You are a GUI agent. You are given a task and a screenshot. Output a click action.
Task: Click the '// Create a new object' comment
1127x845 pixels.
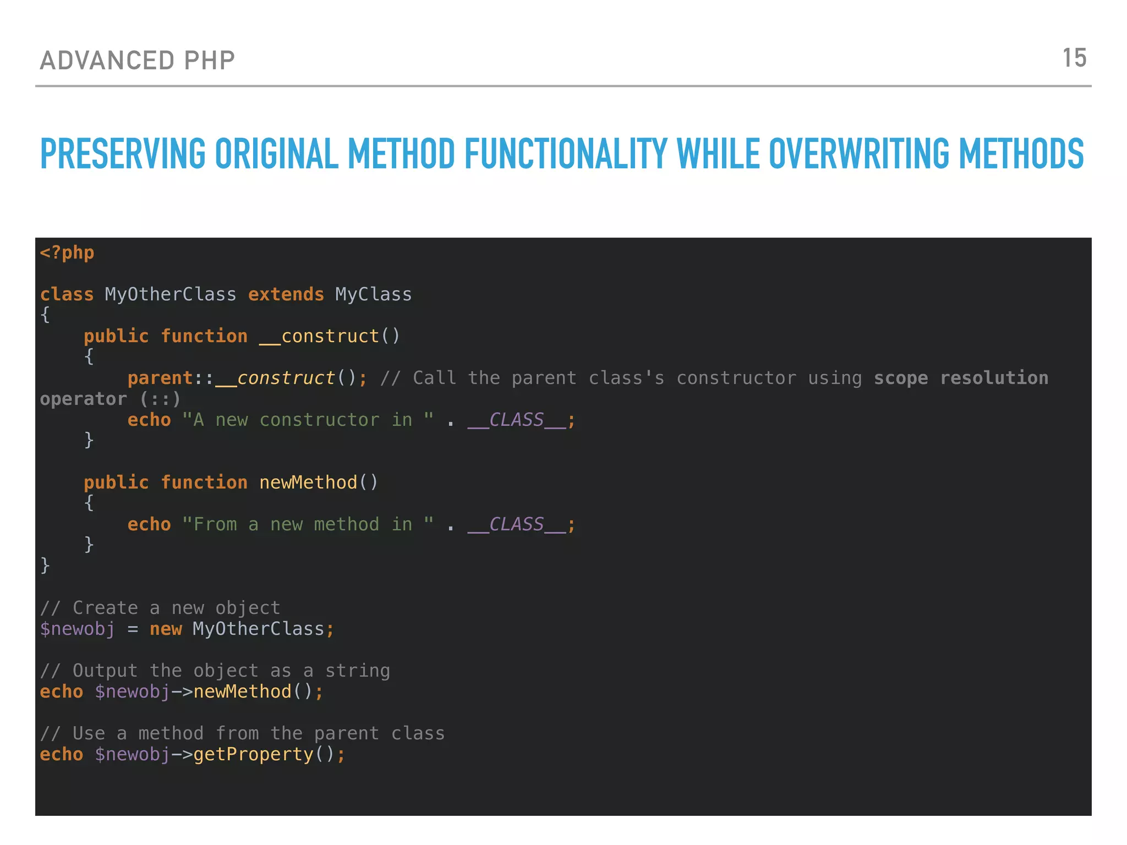160,608
